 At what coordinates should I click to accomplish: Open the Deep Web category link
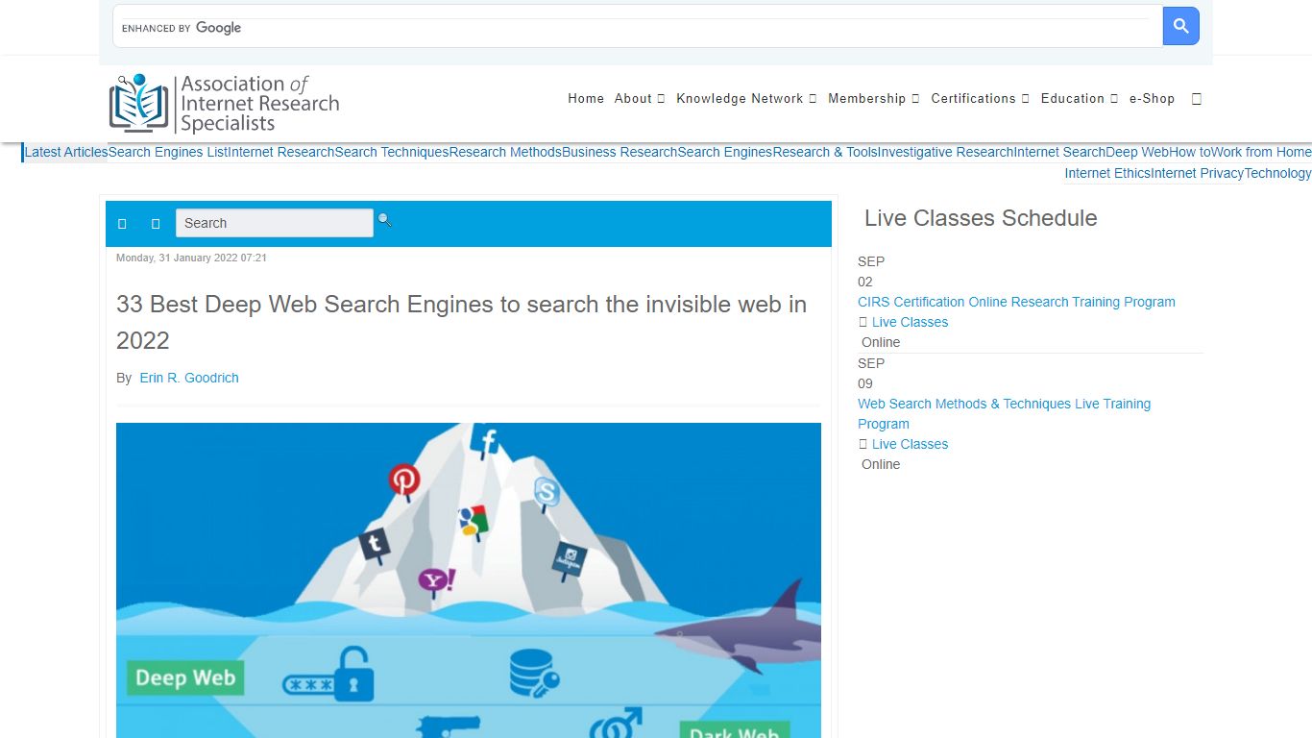tap(1137, 152)
